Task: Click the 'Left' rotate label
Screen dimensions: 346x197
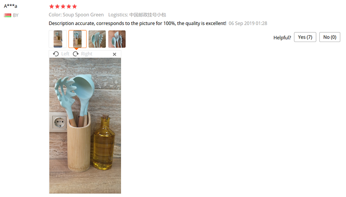Action: tap(65, 54)
